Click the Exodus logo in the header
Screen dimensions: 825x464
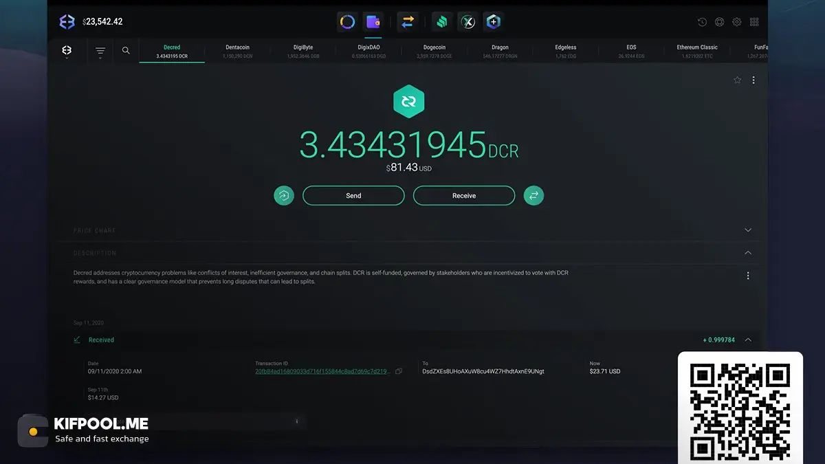(67, 22)
